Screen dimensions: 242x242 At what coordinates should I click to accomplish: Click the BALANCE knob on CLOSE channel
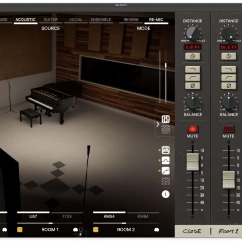point(193,102)
